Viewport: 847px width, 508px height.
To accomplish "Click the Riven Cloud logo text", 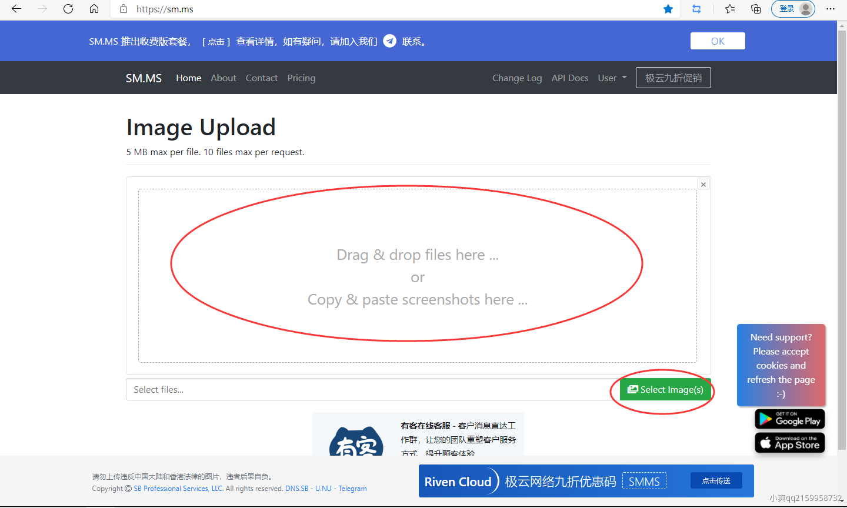I will point(458,482).
